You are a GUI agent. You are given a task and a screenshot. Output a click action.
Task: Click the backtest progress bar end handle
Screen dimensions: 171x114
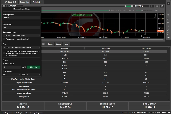[109, 11]
